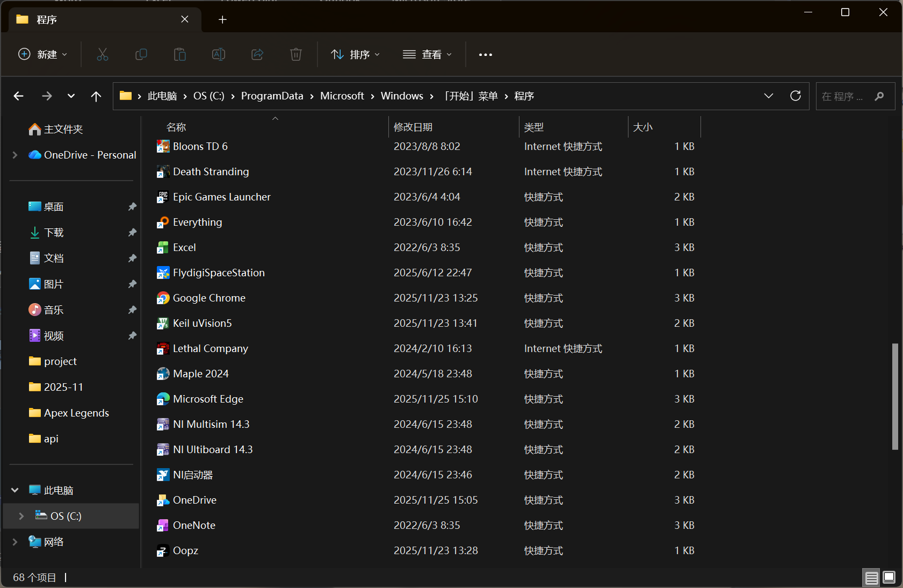Select the Everything shortcut icon
Viewport: 903px width, 588px height.
point(163,223)
